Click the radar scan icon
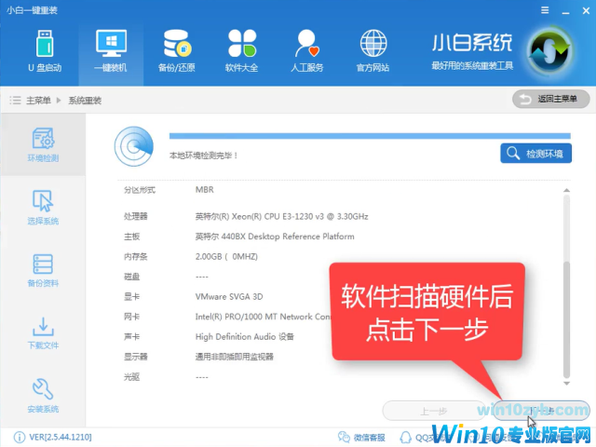 click(134, 146)
